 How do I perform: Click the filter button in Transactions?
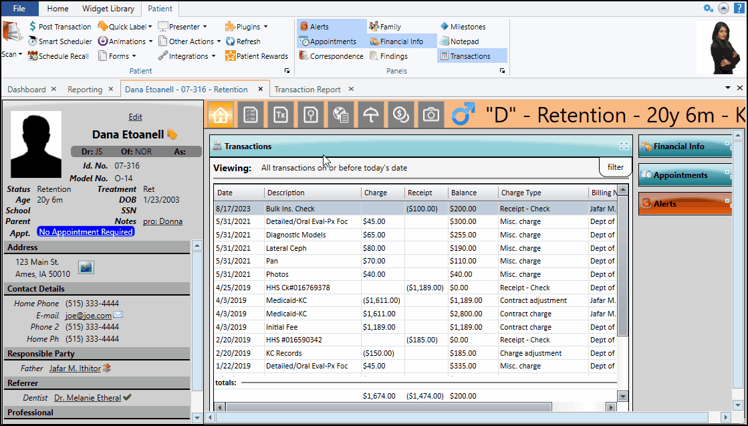pos(615,167)
